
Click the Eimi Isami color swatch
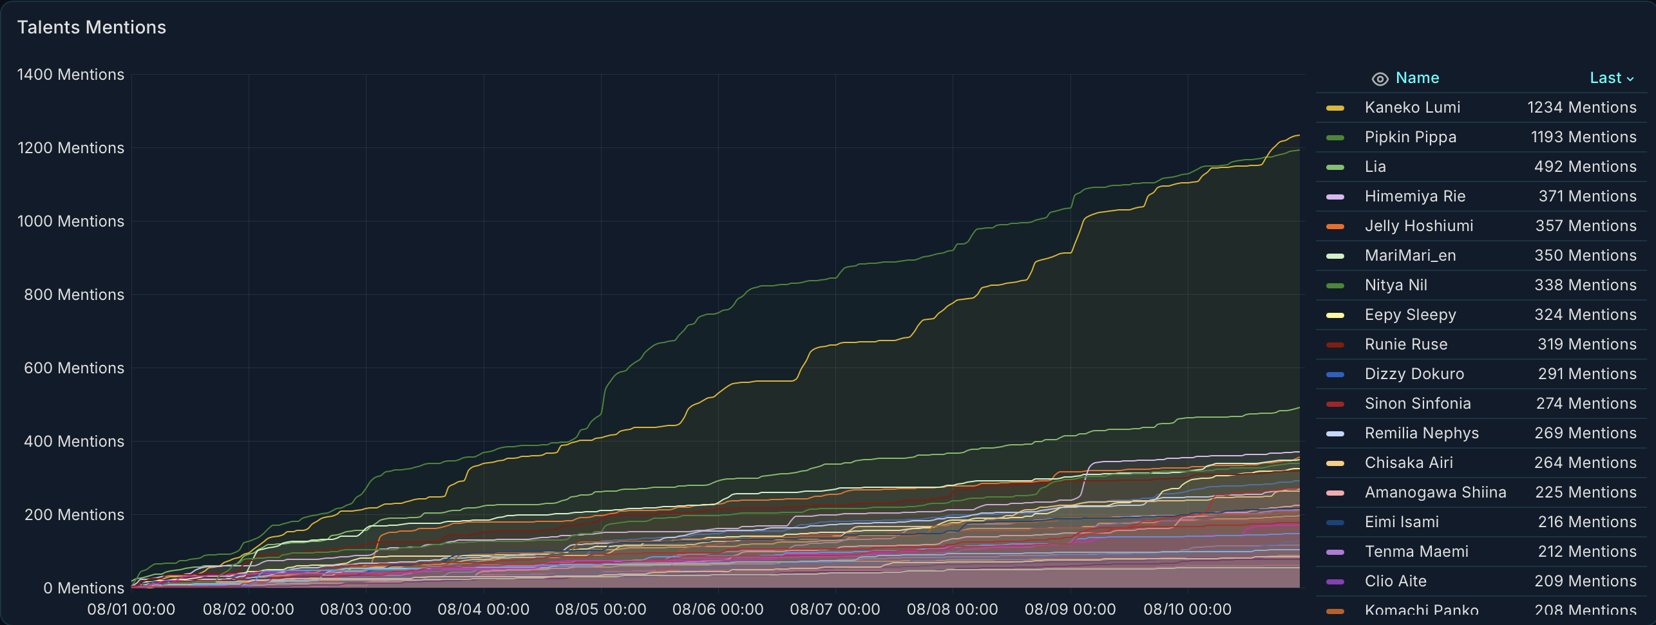[x=1335, y=523]
